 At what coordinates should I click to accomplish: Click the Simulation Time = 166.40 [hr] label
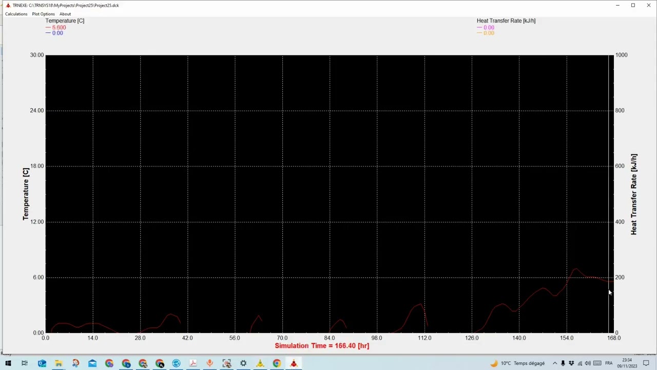point(322,346)
